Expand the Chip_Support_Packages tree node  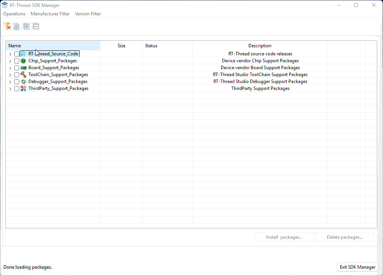10,61
